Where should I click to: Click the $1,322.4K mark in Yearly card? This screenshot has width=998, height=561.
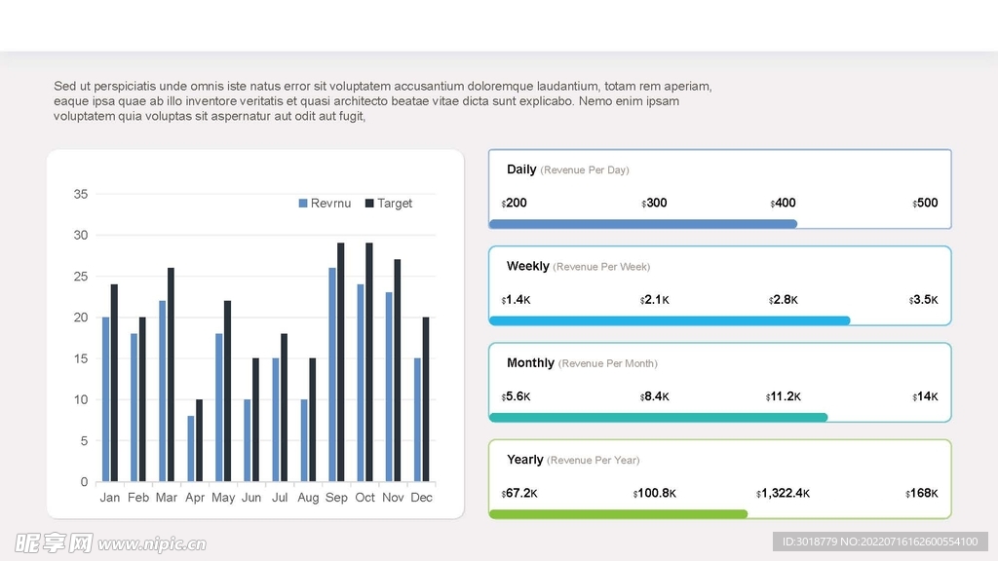(783, 493)
